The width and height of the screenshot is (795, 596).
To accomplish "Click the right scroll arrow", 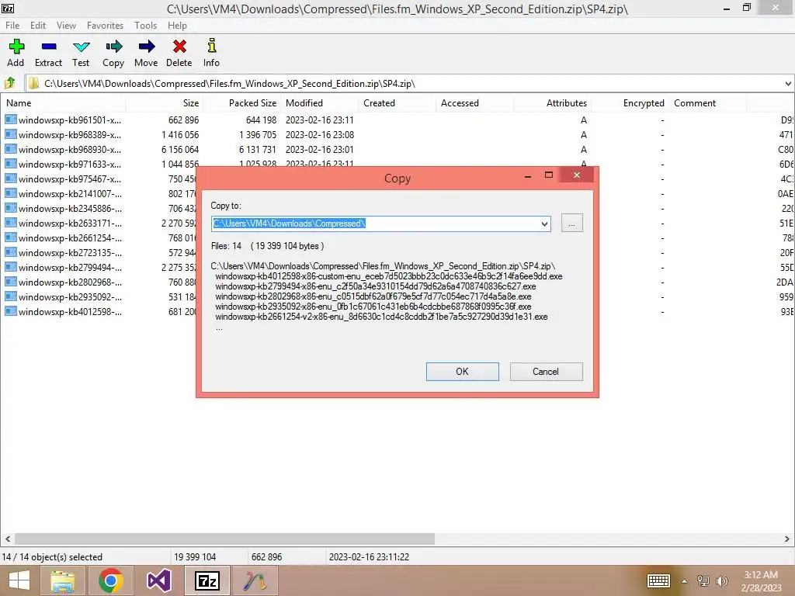I will click(x=787, y=539).
